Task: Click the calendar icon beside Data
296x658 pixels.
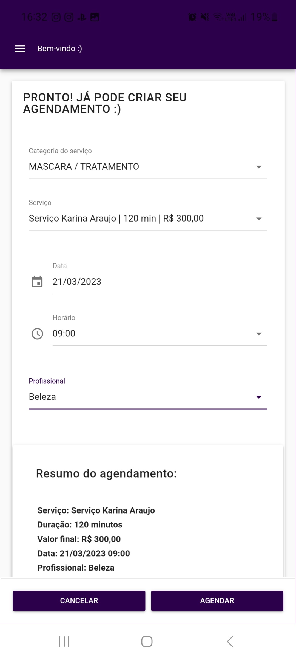Action: [37, 282]
